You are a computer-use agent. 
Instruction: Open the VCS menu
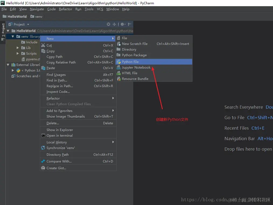pos(100,9)
